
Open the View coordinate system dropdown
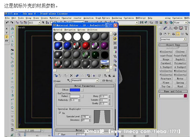[186, 23]
